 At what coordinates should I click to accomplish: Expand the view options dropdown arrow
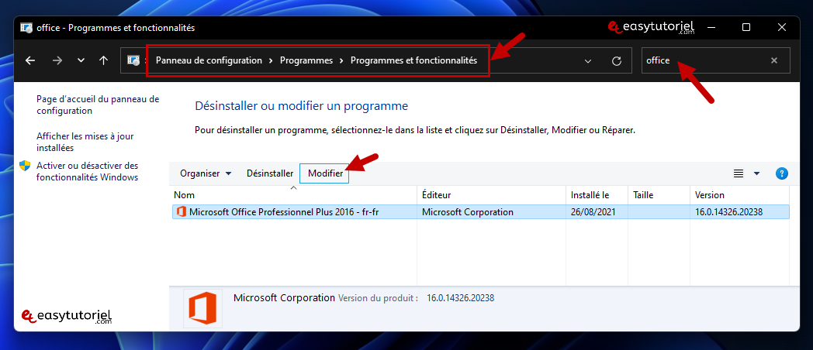click(x=756, y=173)
